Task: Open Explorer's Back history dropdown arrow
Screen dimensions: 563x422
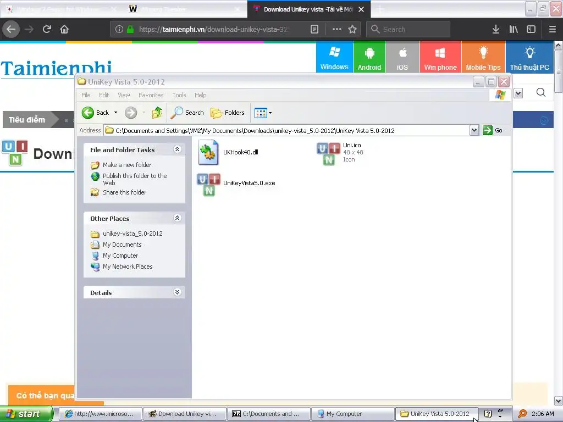Action: click(x=115, y=113)
